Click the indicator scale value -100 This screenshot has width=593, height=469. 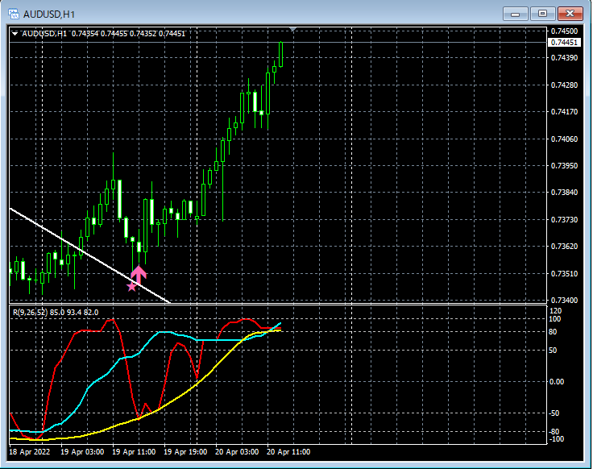coord(556,439)
